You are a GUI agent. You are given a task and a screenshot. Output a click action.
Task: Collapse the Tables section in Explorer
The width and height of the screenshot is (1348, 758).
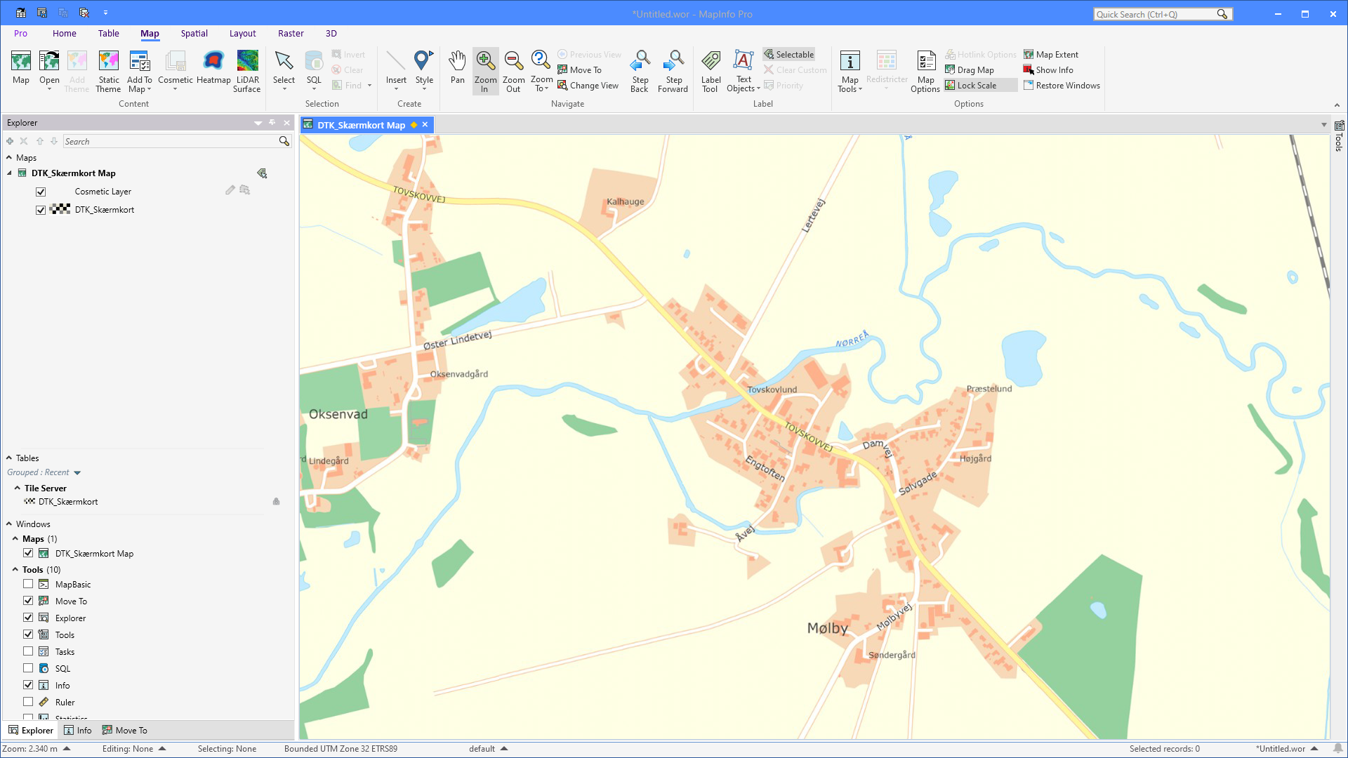point(8,458)
